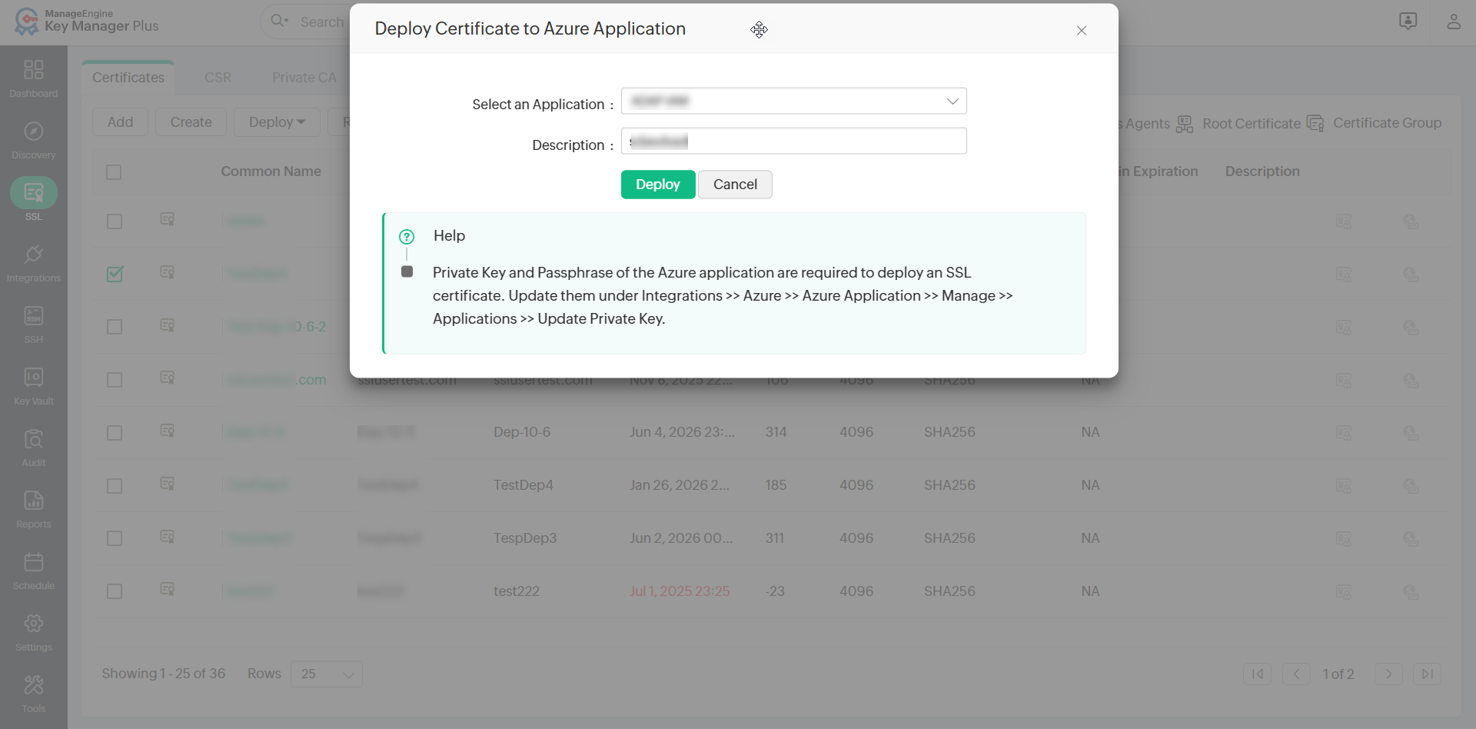This screenshot has height=729, width=1476.
Task: Check the Dep-10-6 row checkbox
Action: (115, 433)
